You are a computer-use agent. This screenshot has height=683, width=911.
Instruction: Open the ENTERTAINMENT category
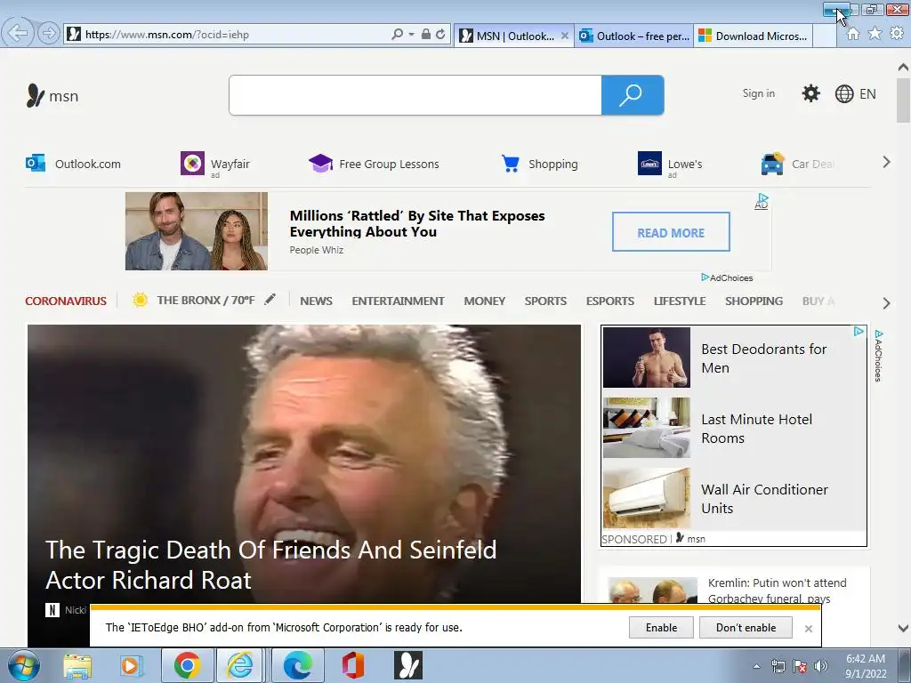398,301
